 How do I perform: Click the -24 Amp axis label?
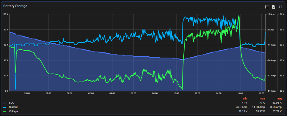[x=272, y=60]
